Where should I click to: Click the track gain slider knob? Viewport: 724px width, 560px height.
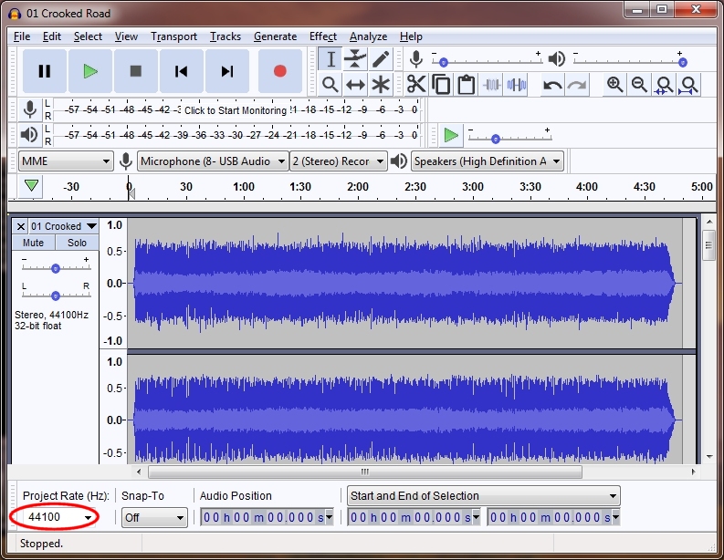coord(56,268)
